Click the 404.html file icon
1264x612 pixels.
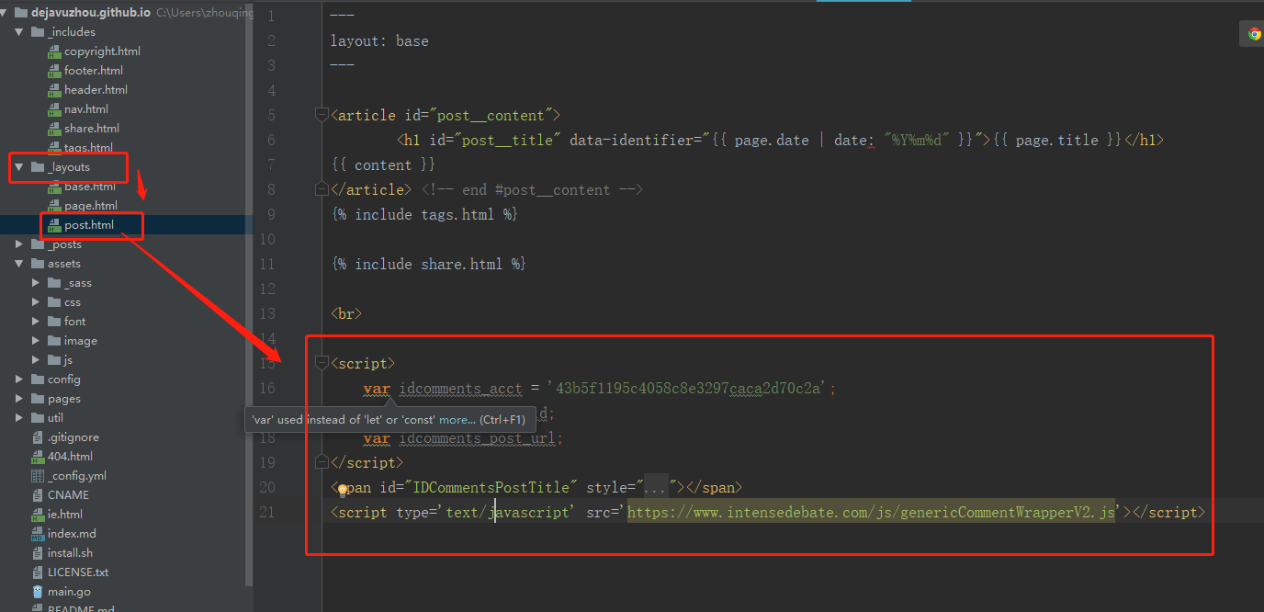click(x=38, y=457)
